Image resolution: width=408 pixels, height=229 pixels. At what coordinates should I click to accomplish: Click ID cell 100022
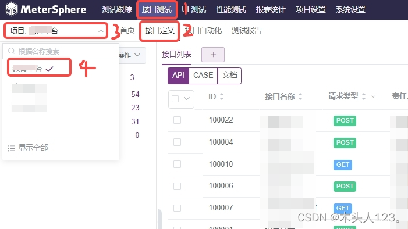point(221,120)
